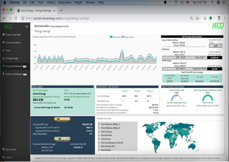The image size is (229, 162).
Task: Open the Chrome app menu
Action: pyautogui.click(x=14, y=2)
